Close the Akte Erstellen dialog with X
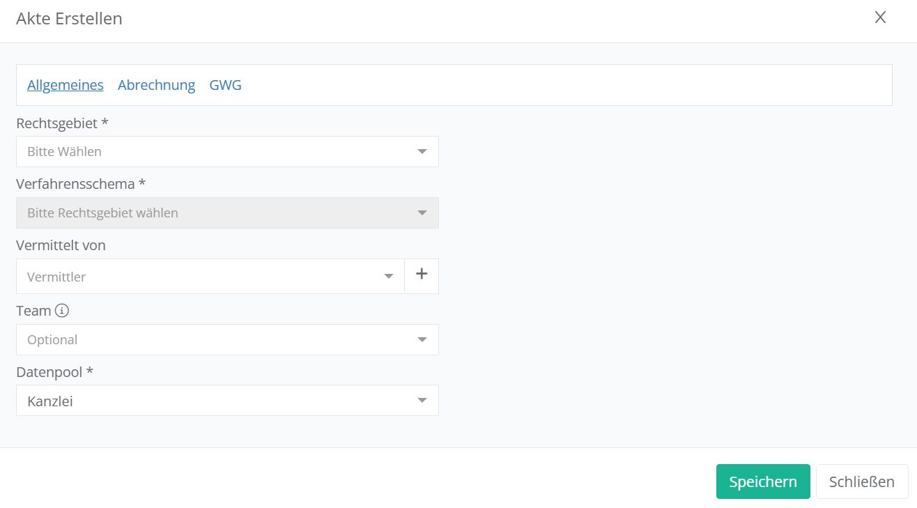Viewport: 917px width, 508px height. pyautogui.click(x=880, y=18)
